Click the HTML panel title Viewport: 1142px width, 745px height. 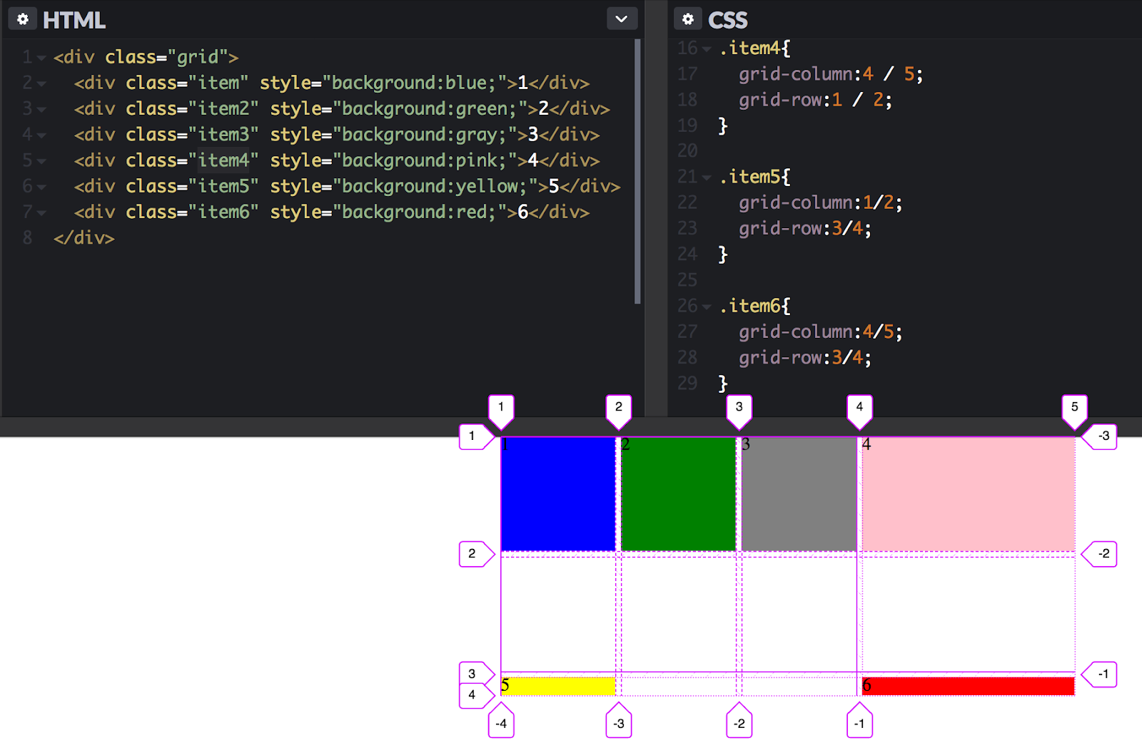[74, 19]
